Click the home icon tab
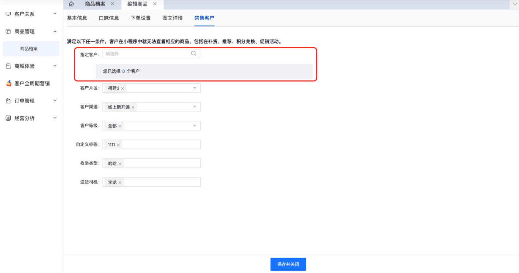Viewport: 519px width, 273px height. click(x=71, y=4)
